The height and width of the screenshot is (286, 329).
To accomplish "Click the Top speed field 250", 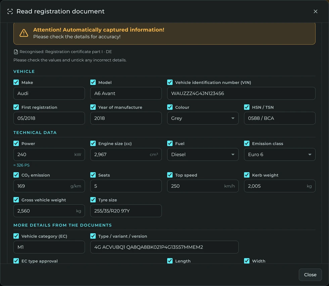I will tap(203, 186).
